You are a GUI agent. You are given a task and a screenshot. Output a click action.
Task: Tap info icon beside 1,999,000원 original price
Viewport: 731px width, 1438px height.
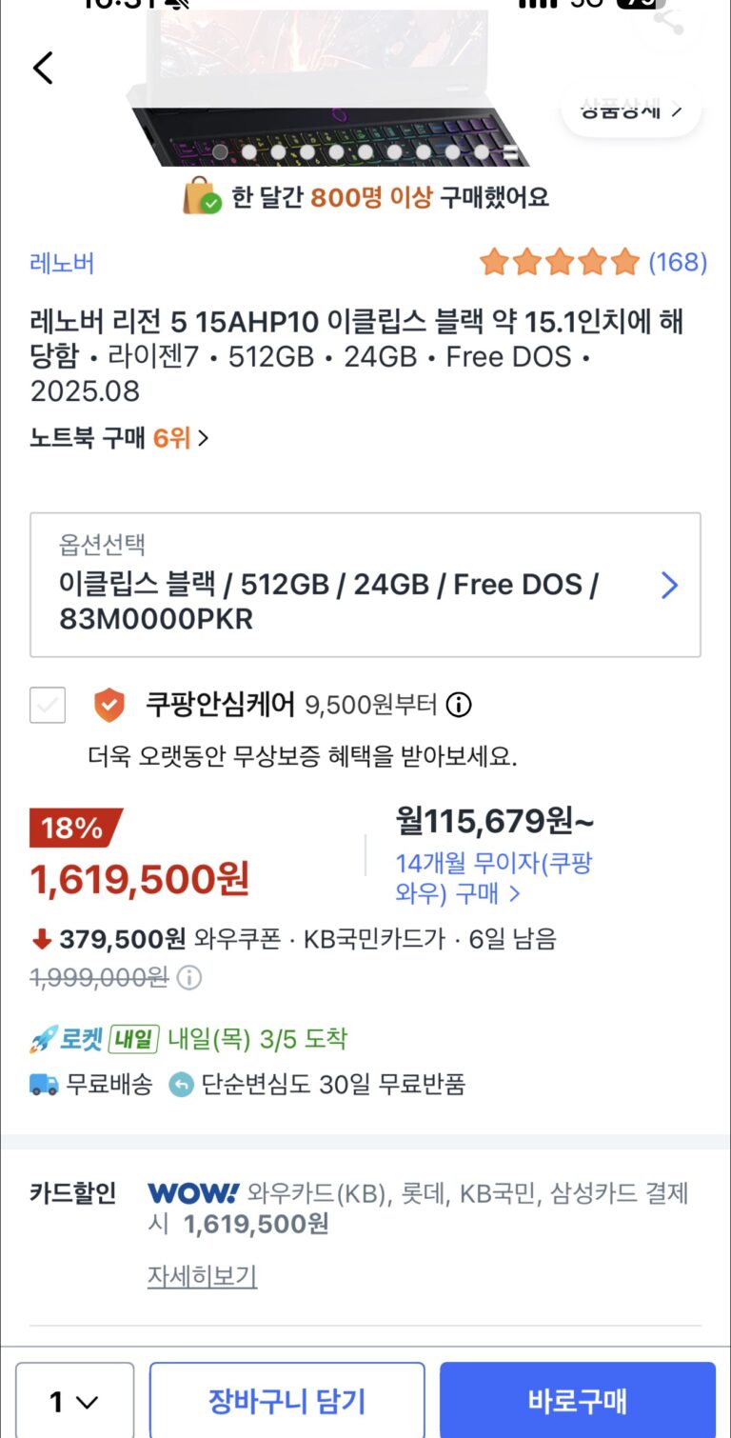tap(189, 977)
